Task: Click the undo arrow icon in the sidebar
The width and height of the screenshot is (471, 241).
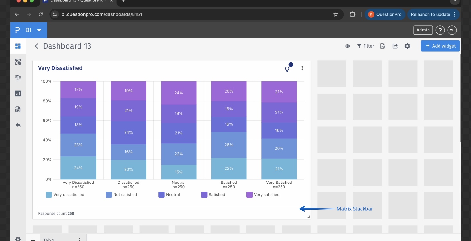Action: coord(18,125)
